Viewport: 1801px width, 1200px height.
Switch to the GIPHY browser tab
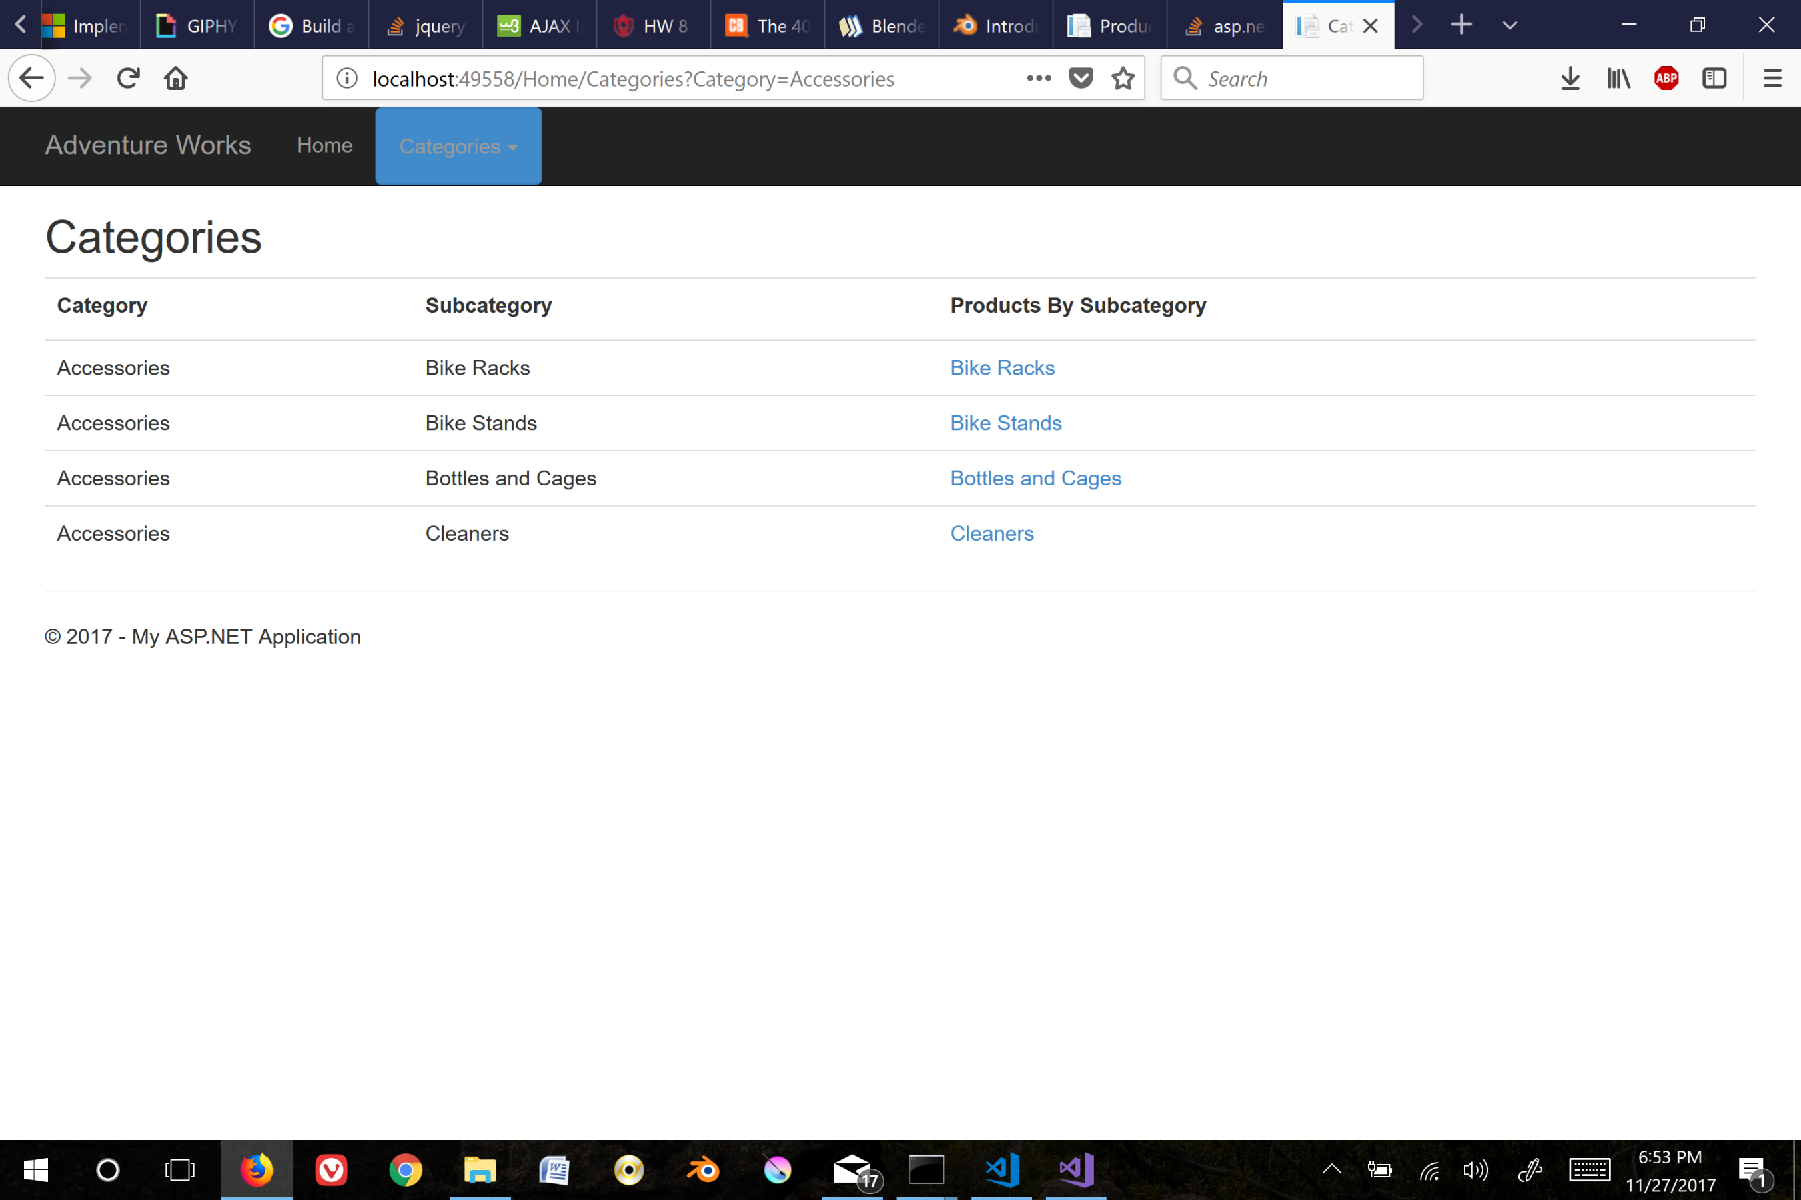pos(197,25)
